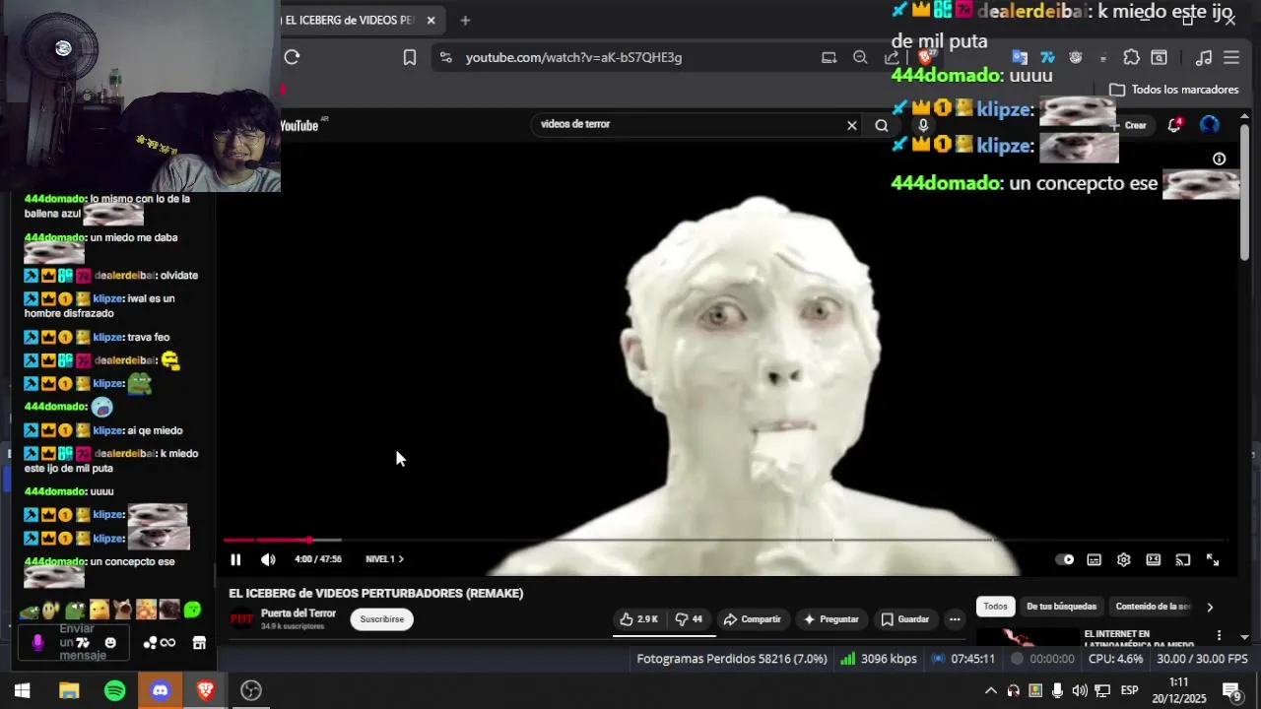1261x709 pixels.
Task: Like the video with 2.9 K likes
Action: [638, 619]
